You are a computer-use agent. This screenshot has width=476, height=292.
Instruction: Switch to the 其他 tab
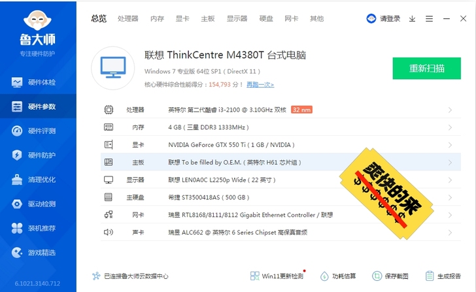(x=316, y=18)
